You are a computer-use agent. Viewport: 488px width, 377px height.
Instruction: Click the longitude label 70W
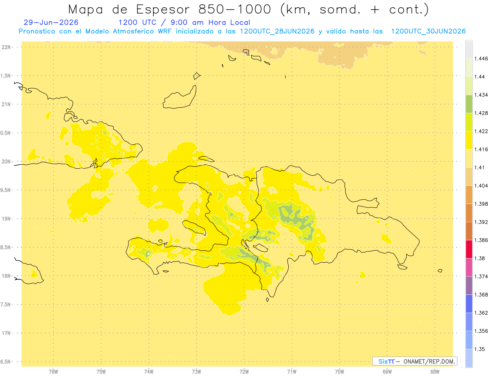click(340, 371)
